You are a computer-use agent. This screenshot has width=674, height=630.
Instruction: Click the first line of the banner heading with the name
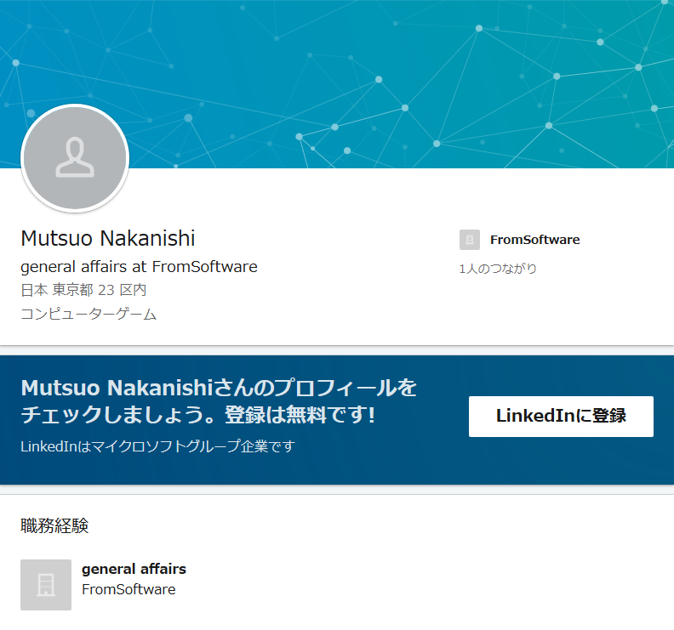219,389
